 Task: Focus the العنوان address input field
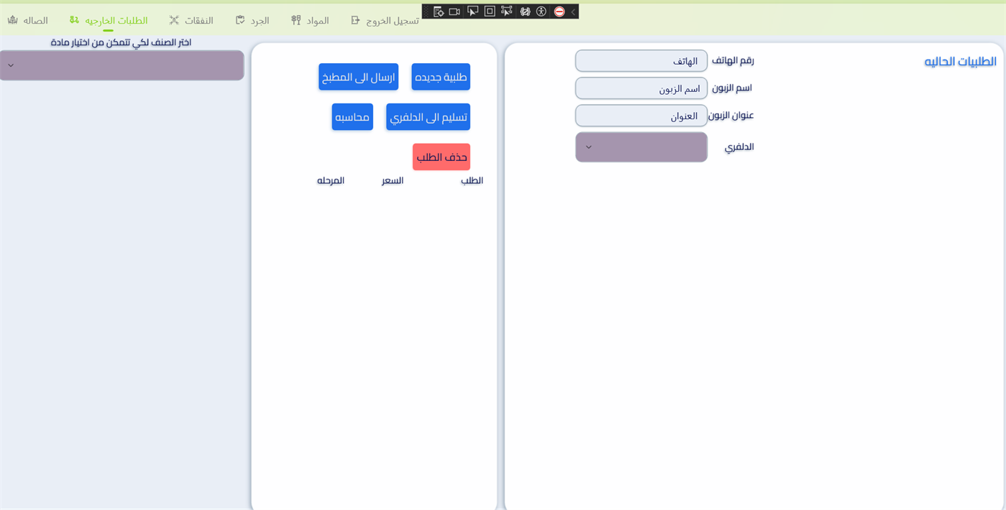point(641,116)
